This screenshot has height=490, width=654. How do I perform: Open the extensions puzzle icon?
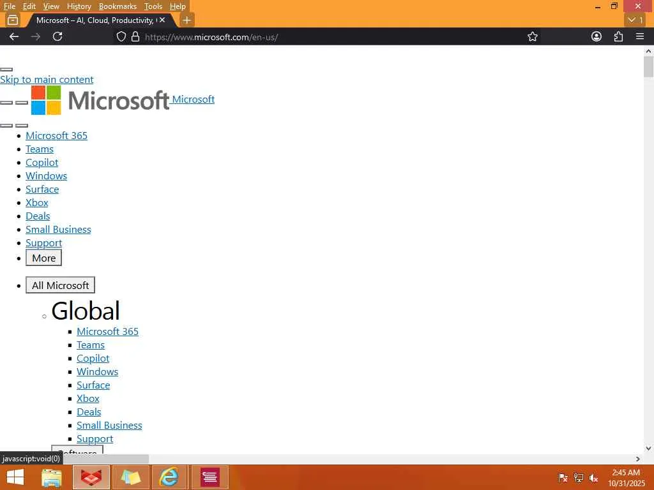point(618,36)
